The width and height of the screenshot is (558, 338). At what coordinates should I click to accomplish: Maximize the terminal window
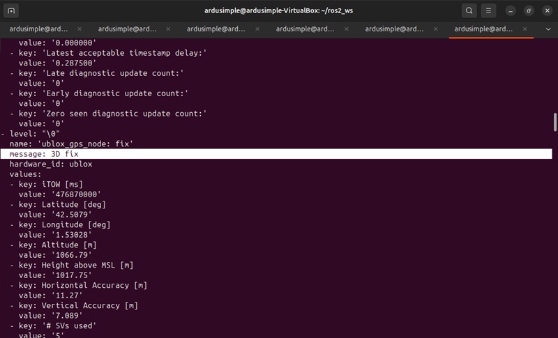point(528,10)
